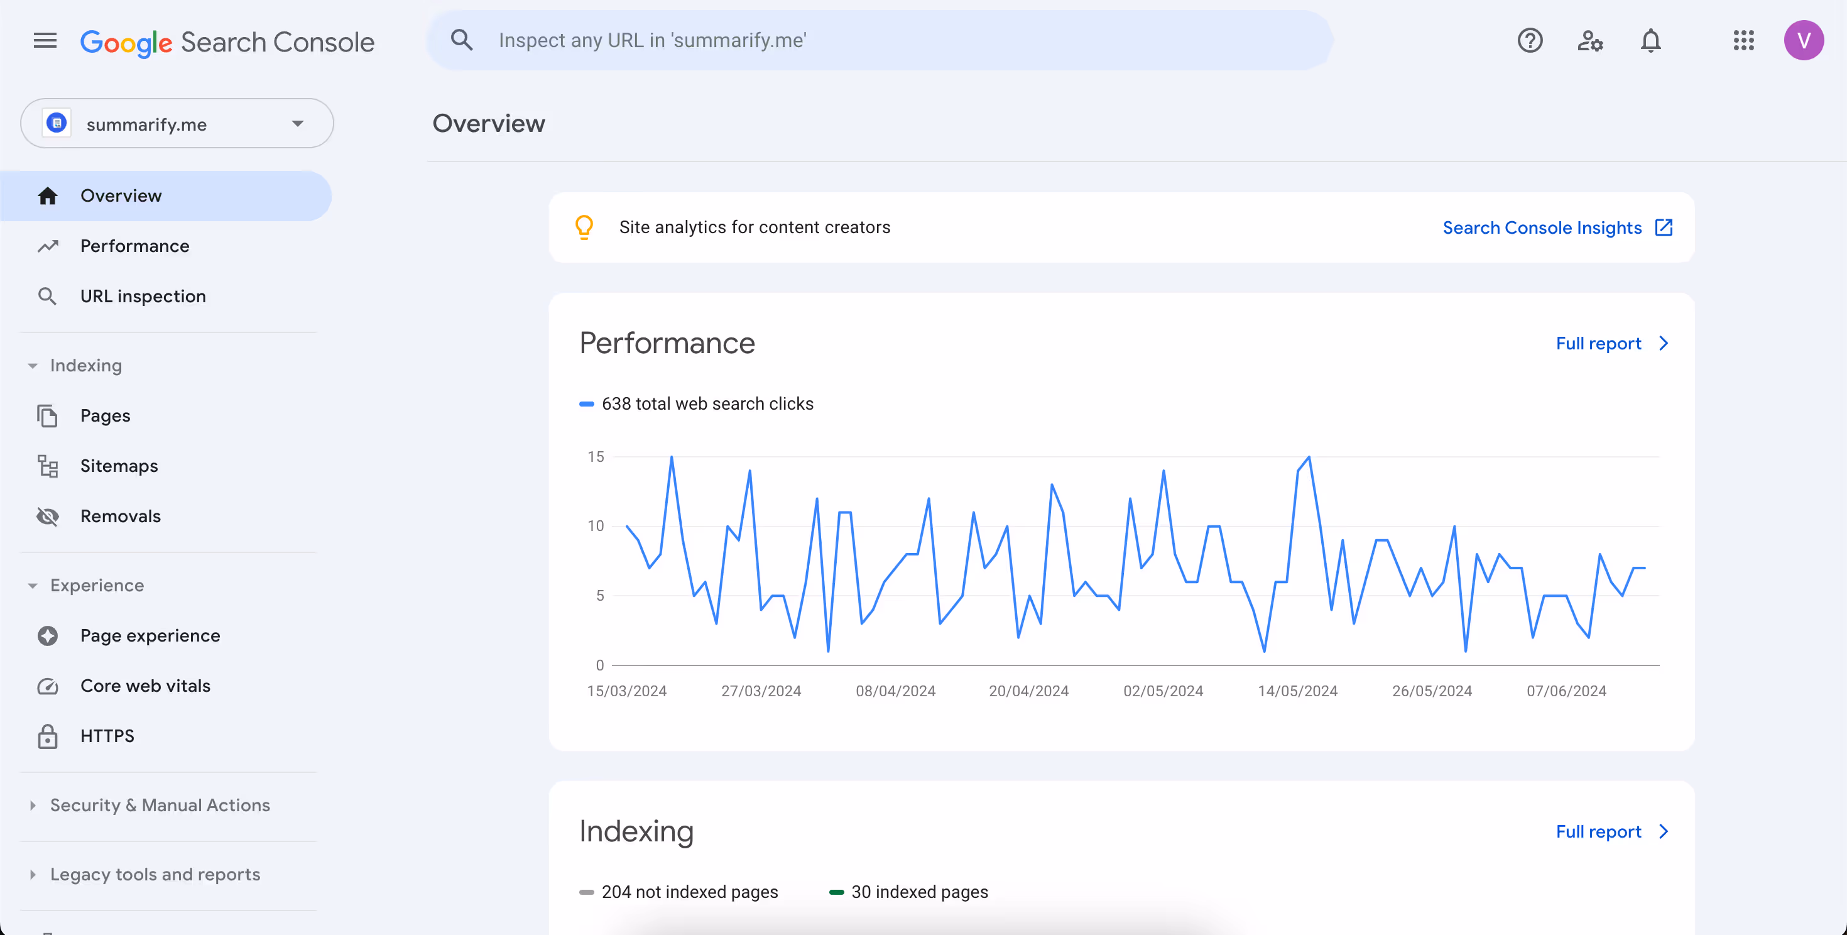
Task: Click the Core web vitals gauge icon
Action: tap(48, 686)
